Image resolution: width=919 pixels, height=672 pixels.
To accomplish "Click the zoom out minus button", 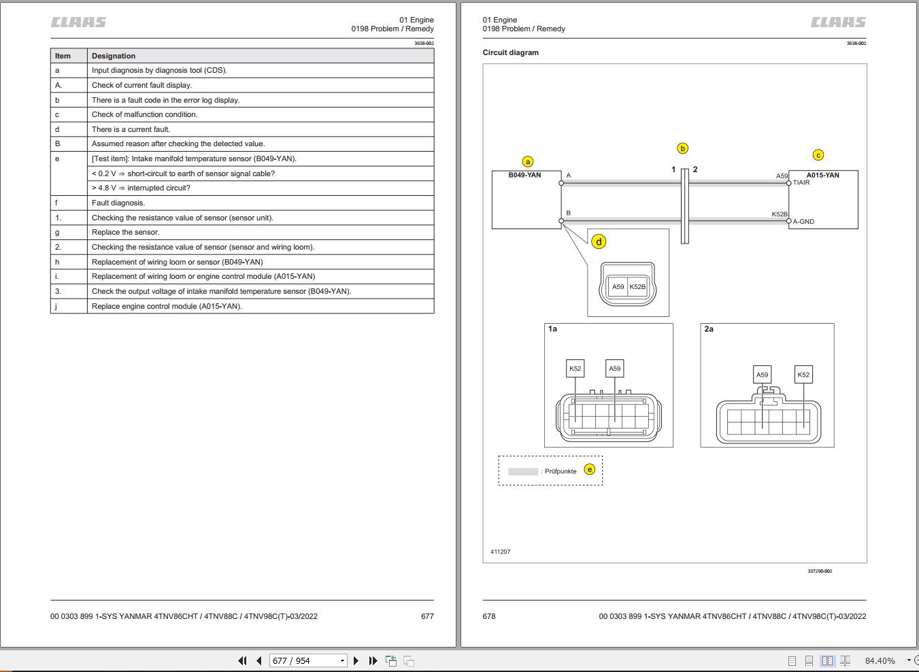I will 917,660.
